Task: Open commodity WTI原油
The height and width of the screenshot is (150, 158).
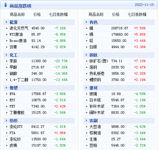Action: pyautogui.click(x=16, y=34)
